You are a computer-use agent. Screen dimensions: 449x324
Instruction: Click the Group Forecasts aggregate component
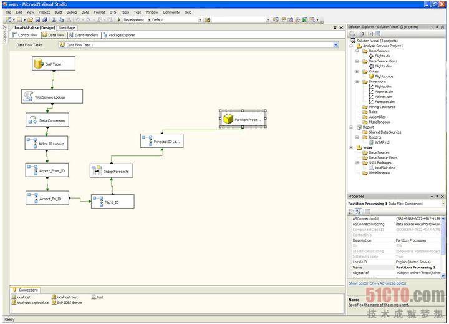point(112,170)
